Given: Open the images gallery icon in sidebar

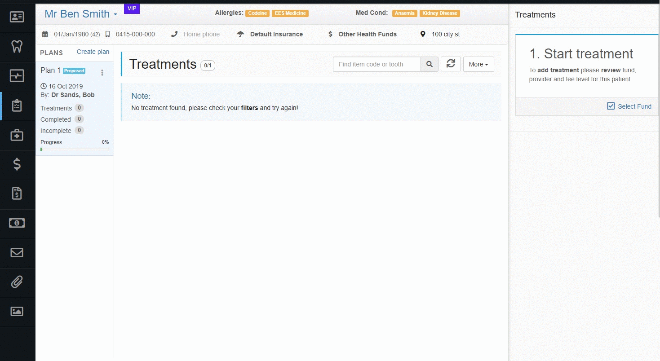Looking at the screenshot, I should click(17, 311).
